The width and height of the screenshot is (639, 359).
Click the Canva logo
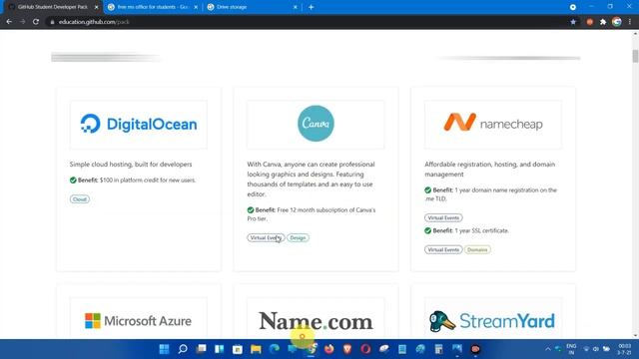[316, 124]
